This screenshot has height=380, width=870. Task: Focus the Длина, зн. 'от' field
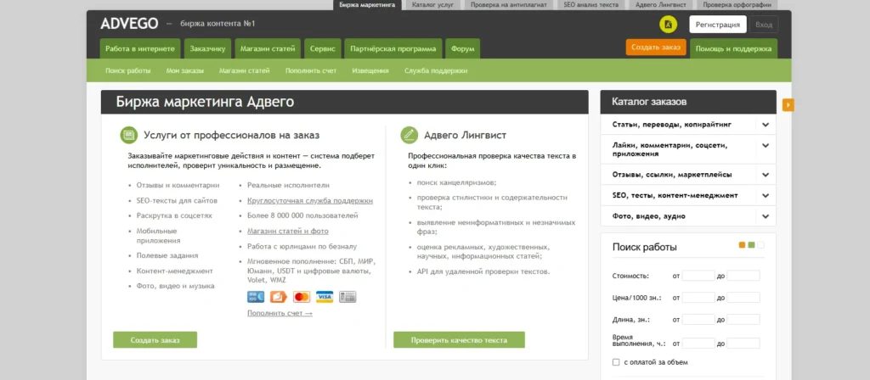coord(698,320)
